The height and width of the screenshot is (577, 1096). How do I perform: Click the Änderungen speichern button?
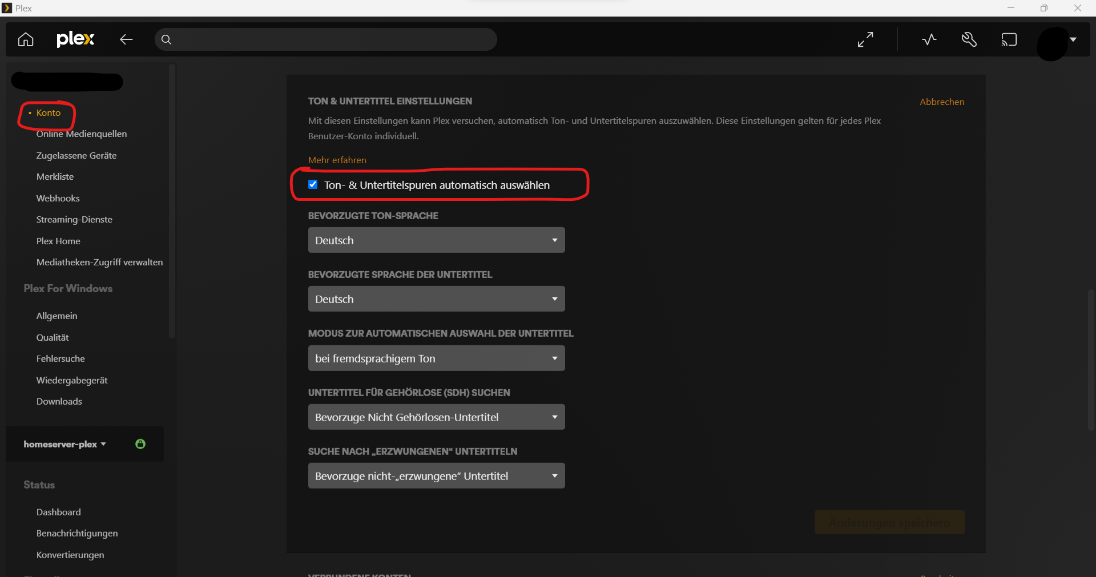pyautogui.click(x=889, y=522)
